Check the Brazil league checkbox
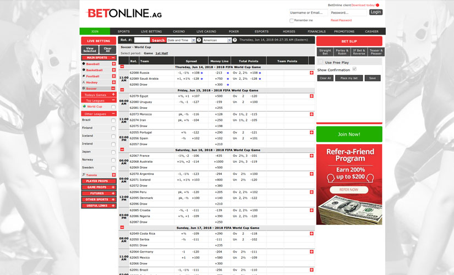454x275 pixels. click(113, 120)
